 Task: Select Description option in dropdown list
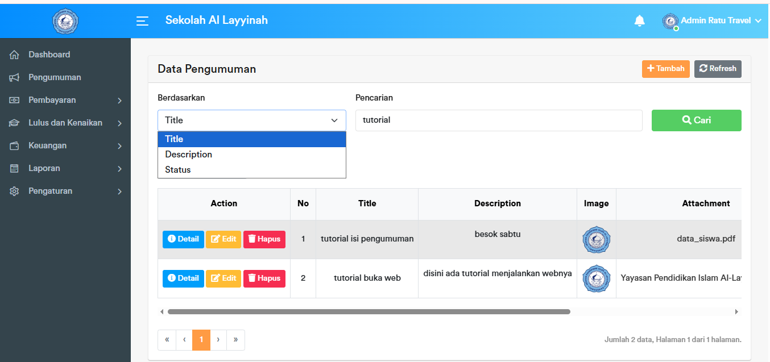point(189,155)
